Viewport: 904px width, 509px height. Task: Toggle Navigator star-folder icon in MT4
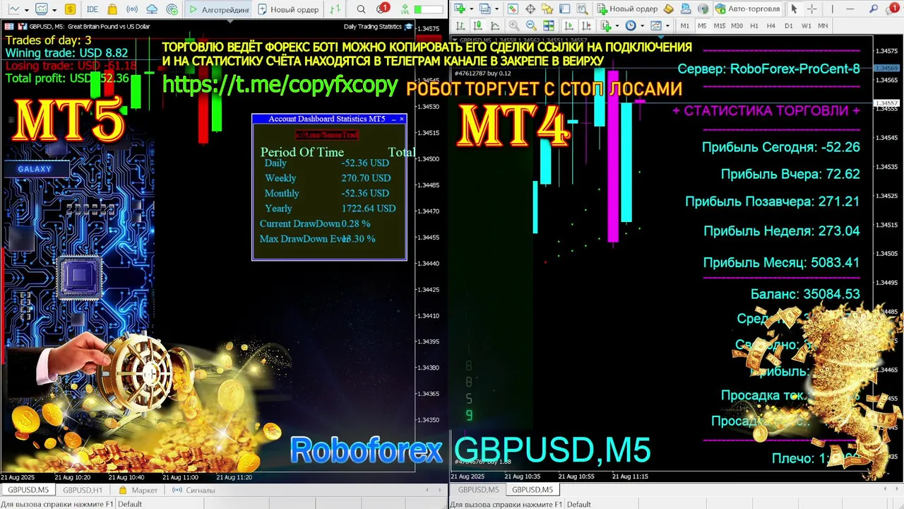[x=547, y=8]
